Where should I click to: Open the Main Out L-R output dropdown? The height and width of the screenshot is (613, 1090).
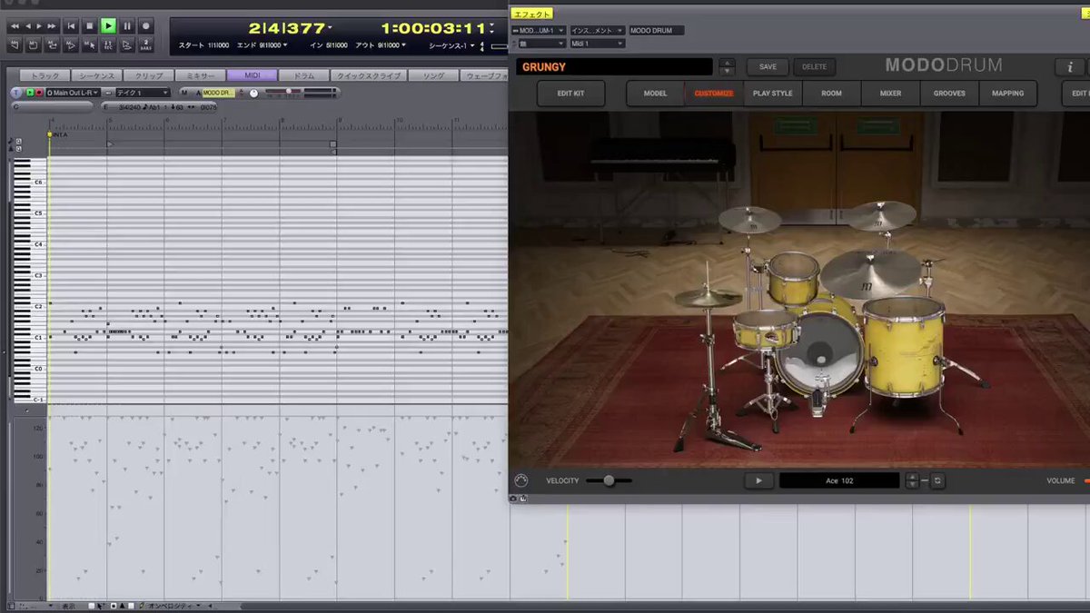coord(73,93)
